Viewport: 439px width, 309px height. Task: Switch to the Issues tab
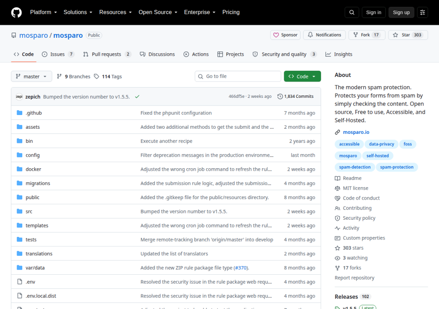(58, 54)
